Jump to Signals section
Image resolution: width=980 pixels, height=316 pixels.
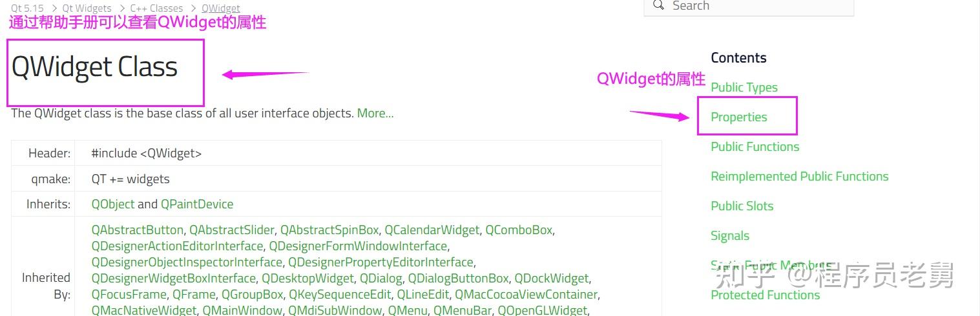click(x=730, y=236)
